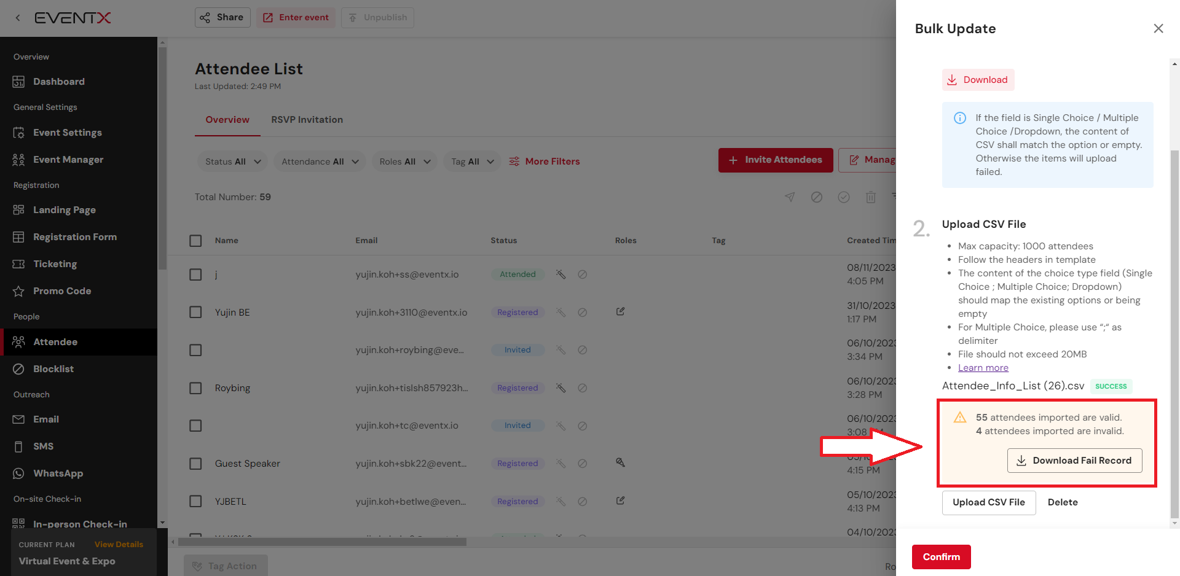Open the Learn more link

coord(983,368)
